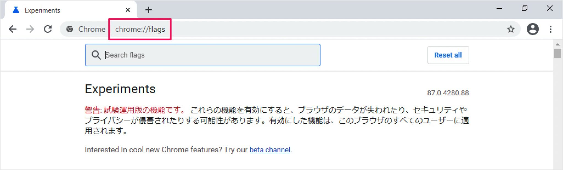Click the forward navigation arrow
This screenshot has height=170, width=563.
tap(30, 29)
